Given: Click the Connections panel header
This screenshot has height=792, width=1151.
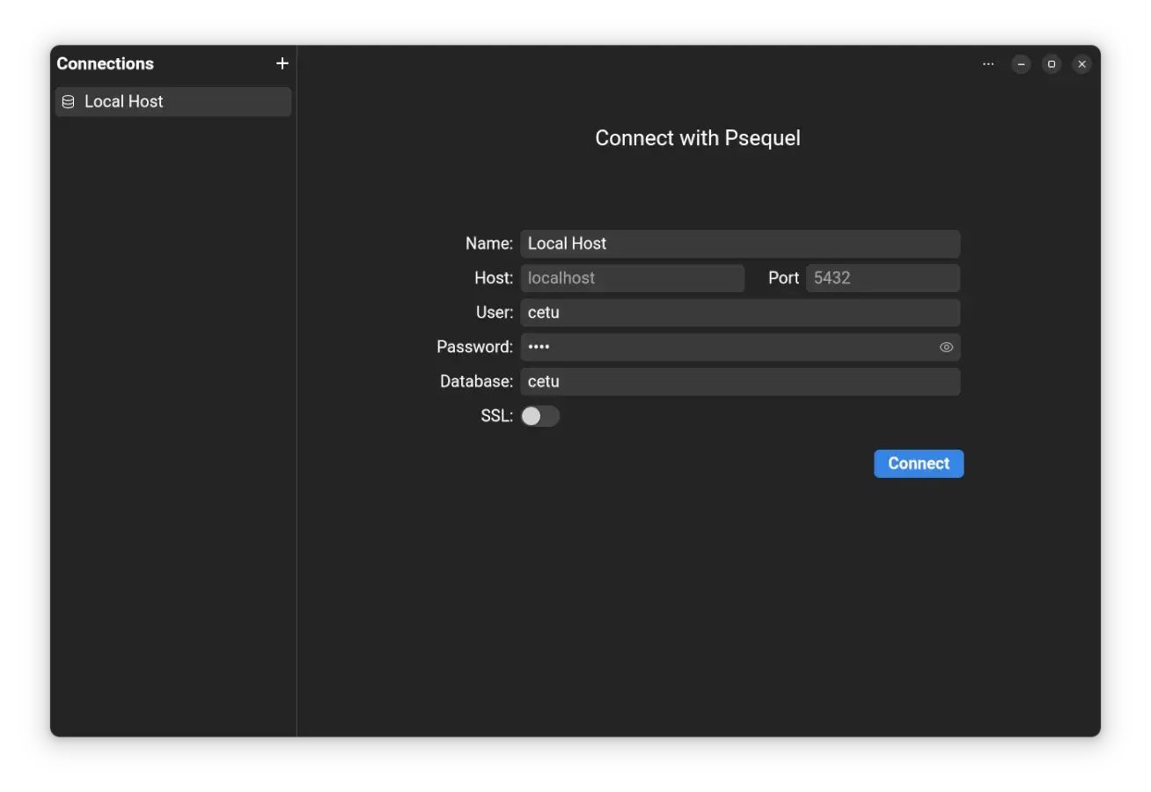Looking at the screenshot, I should 105,62.
